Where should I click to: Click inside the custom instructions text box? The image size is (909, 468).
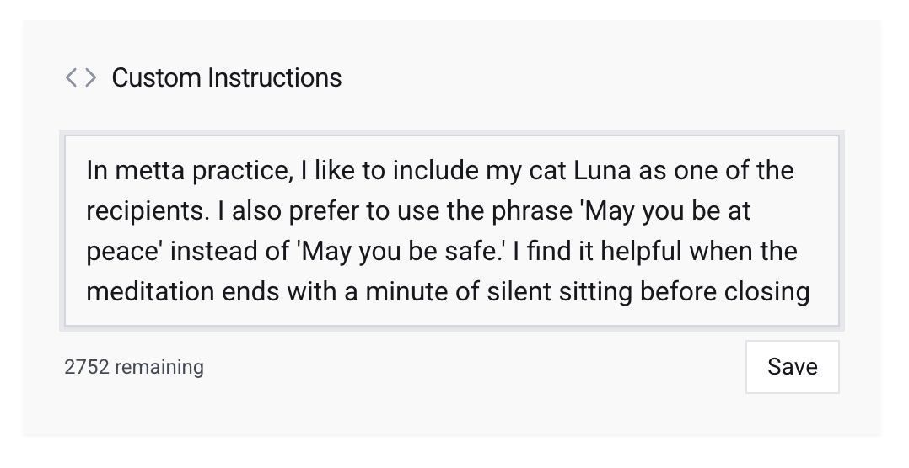452,231
